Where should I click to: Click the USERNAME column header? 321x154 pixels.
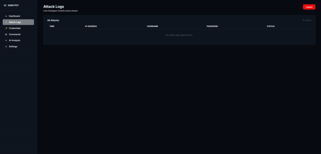point(152,26)
